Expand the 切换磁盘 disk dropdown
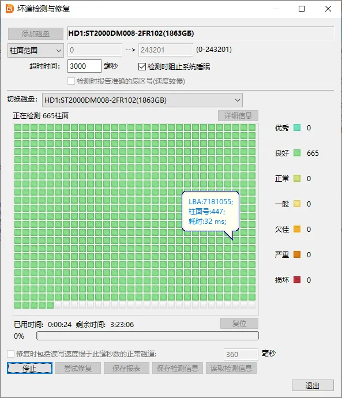 click(x=142, y=100)
